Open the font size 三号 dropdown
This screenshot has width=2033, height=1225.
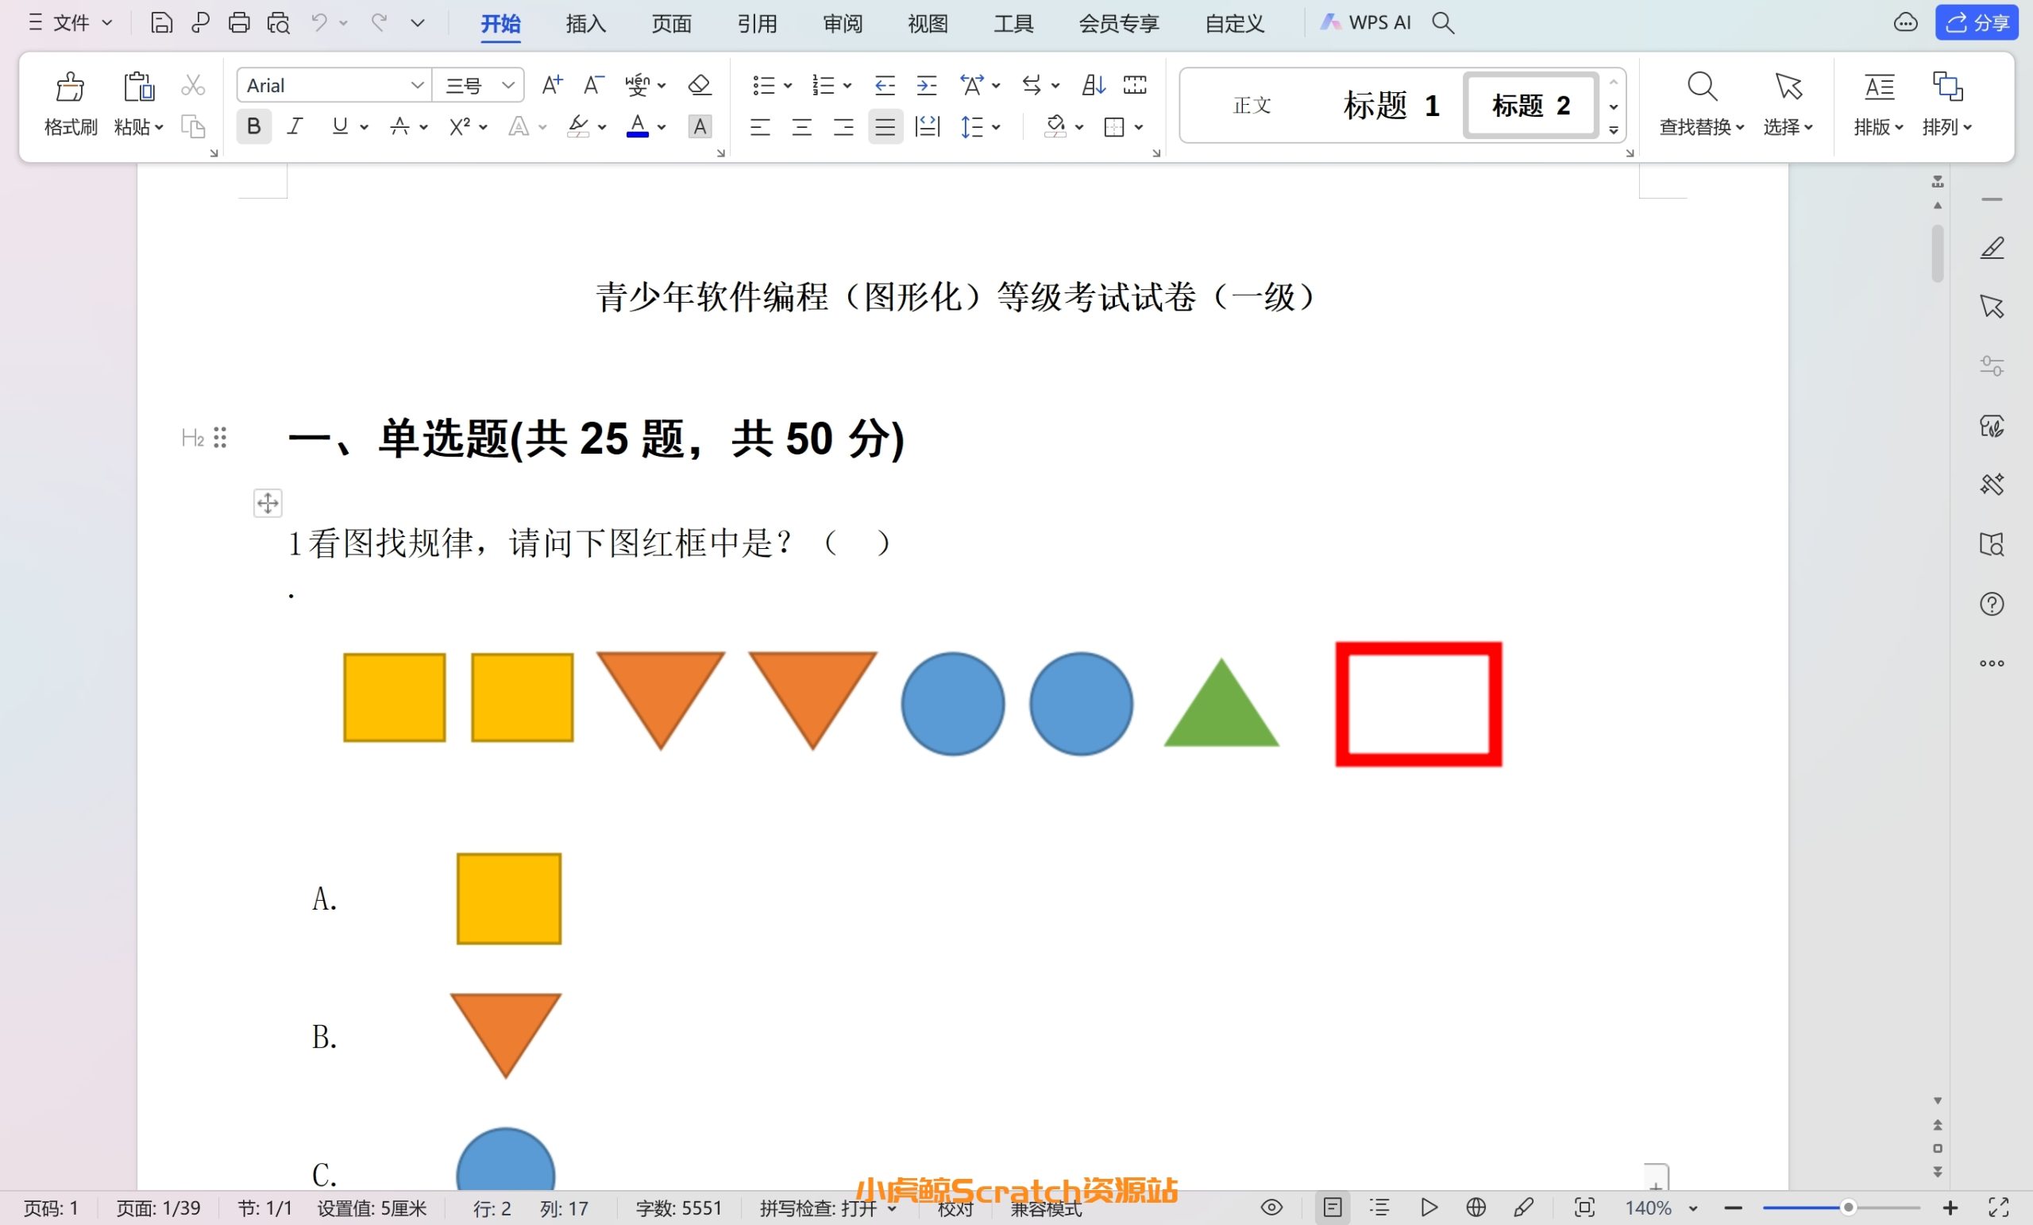[x=508, y=85]
